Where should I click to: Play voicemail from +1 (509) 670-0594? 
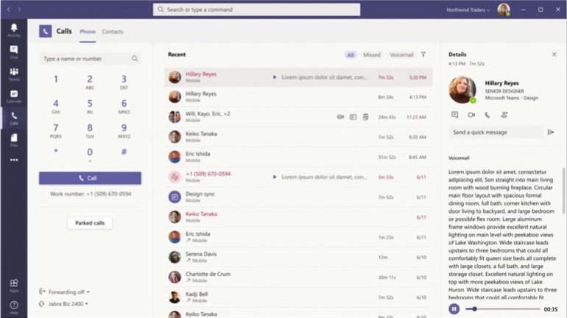(x=275, y=177)
